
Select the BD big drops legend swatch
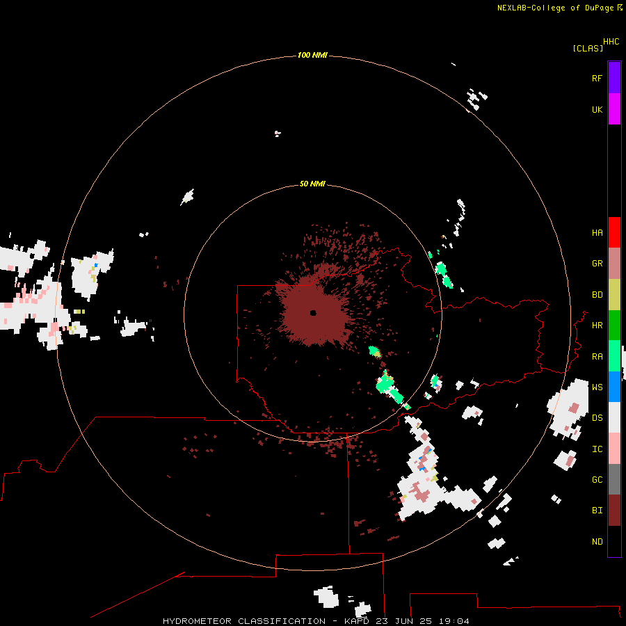[x=614, y=295]
